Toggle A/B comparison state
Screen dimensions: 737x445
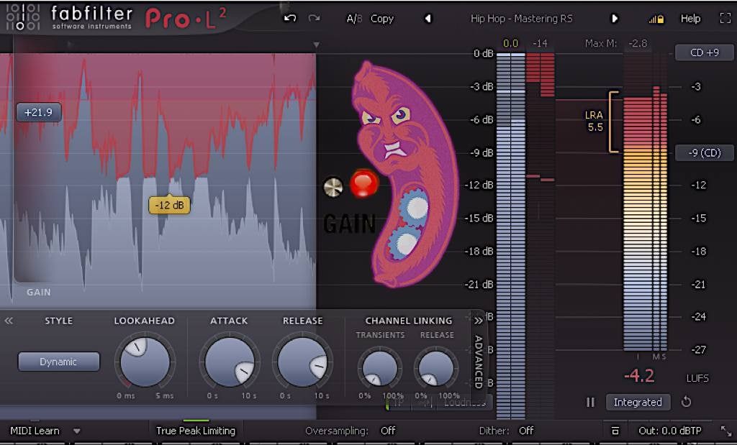click(354, 19)
